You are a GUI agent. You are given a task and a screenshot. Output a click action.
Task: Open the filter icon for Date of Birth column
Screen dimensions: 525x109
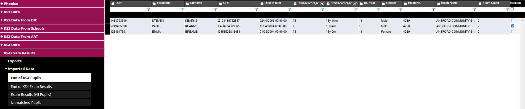click(290, 9)
